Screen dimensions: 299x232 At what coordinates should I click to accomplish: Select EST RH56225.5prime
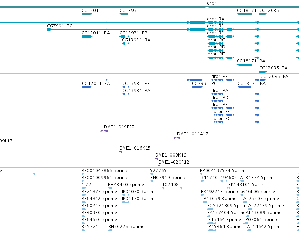[126, 227]
